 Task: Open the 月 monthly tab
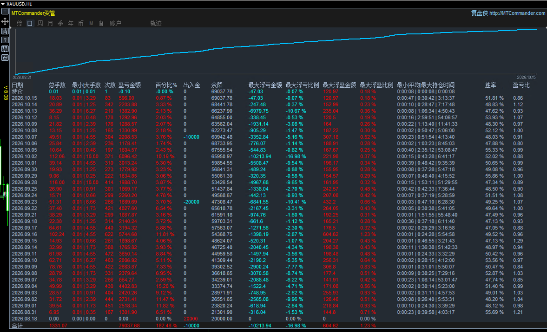(50, 23)
